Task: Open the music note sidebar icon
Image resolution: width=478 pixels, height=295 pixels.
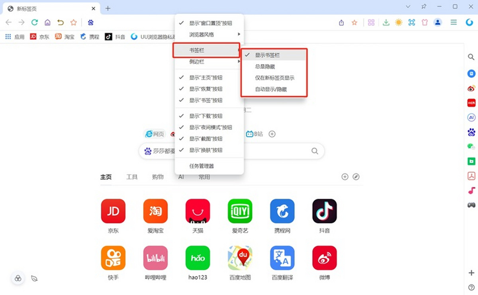Action: [471, 190]
